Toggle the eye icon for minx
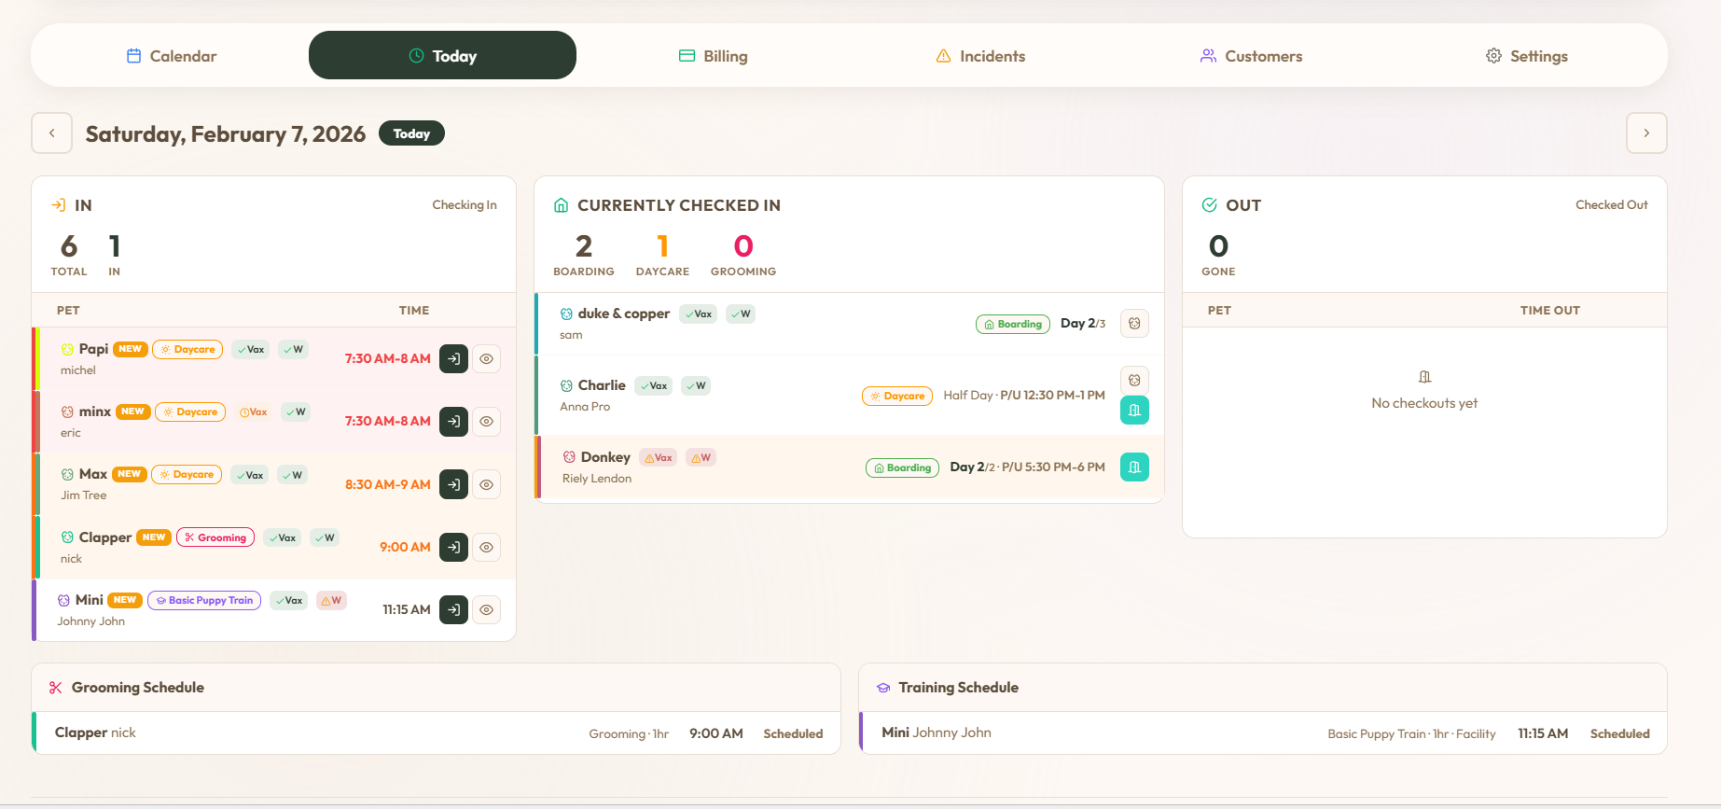 486,421
